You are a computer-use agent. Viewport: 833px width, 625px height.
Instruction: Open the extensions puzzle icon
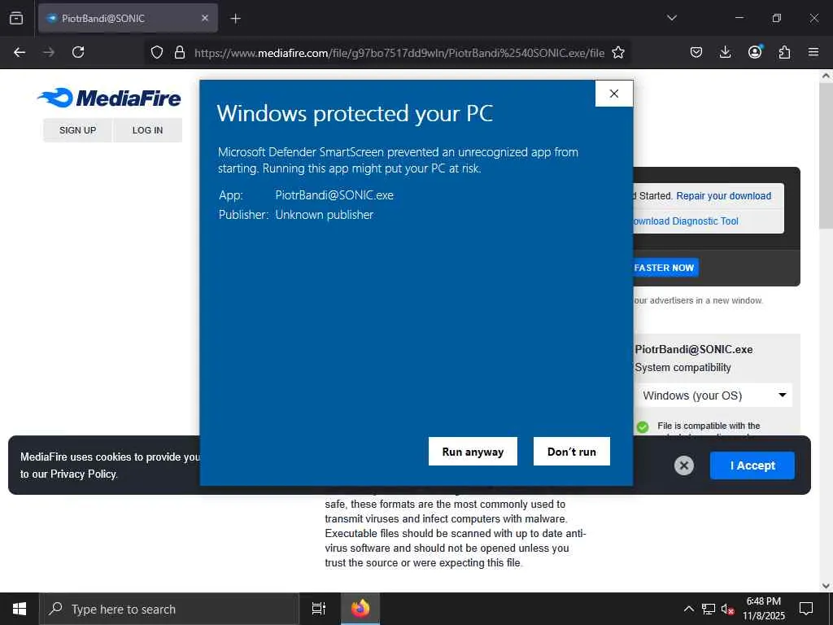(784, 52)
